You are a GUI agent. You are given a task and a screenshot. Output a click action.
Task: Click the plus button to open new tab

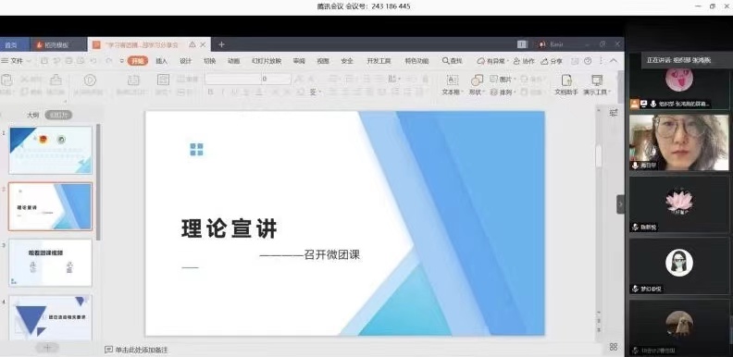click(221, 44)
